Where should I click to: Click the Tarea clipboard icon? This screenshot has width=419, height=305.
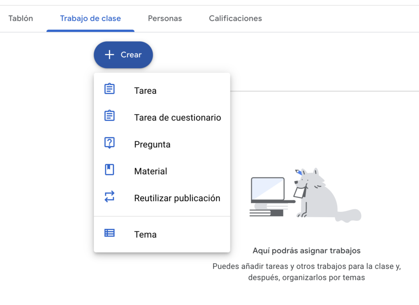[109, 89]
